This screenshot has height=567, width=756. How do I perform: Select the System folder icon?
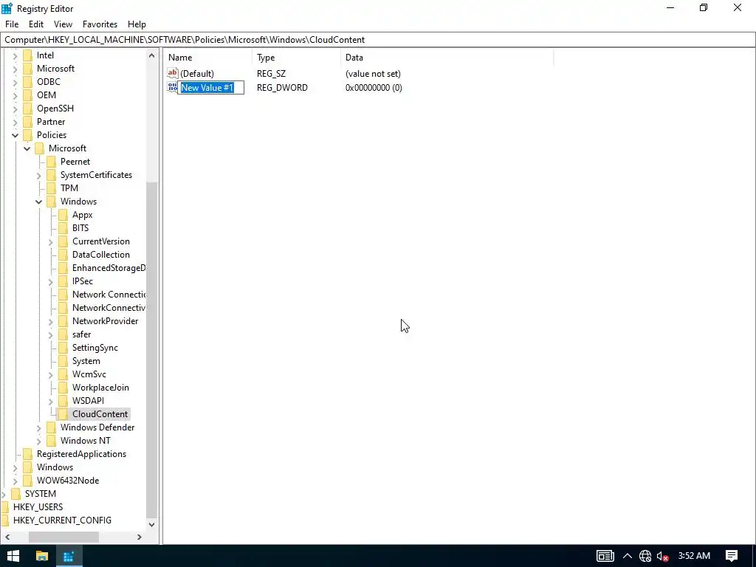pos(63,361)
